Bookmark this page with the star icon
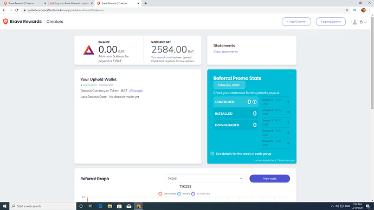This screenshot has width=374, height=210. tap(347, 10)
